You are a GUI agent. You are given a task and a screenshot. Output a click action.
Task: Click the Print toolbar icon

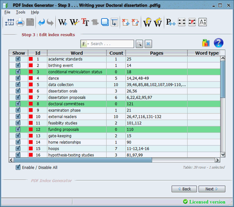tap(20, 22)
